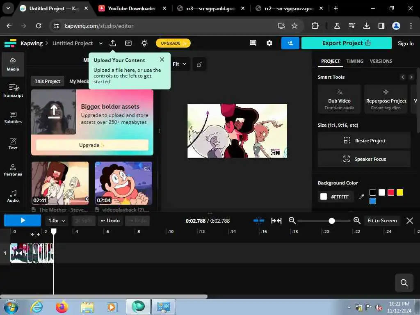Bookmark this page with the star
The width and height of the screenshot is (420, 315).
coord(294,26)
